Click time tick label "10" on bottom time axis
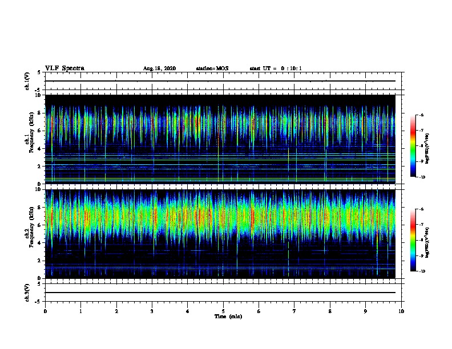The image size is (452, 349). pyautogui.click(x=401, y=311)
